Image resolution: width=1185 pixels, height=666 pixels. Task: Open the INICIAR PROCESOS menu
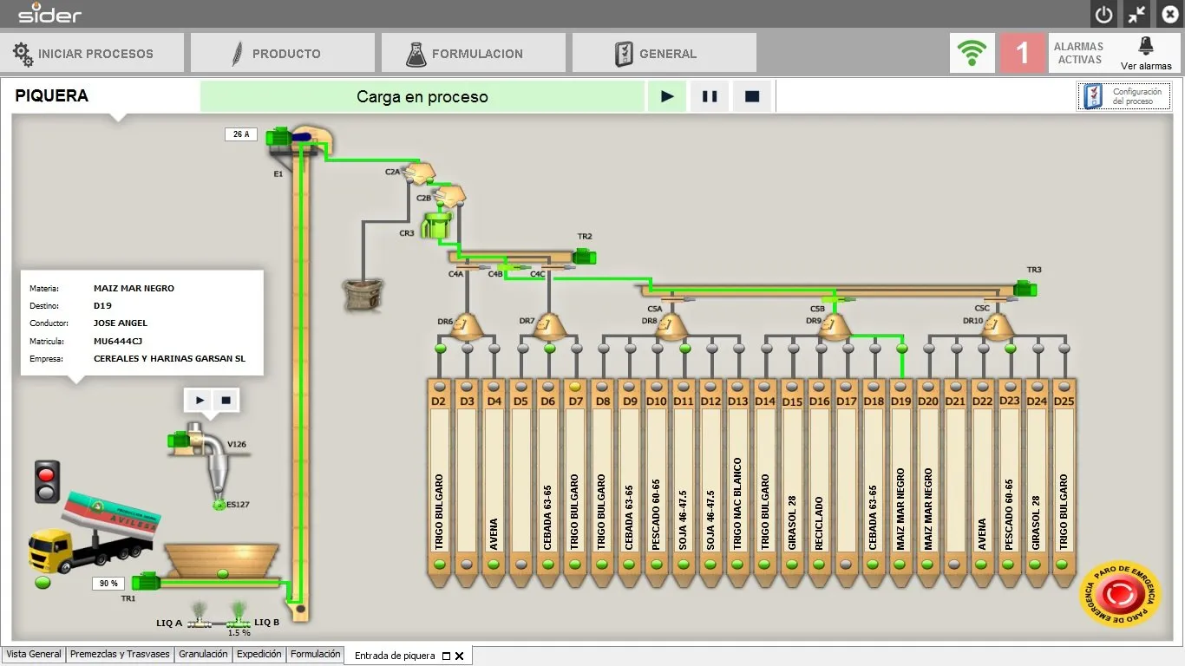[x=92, y=53]
